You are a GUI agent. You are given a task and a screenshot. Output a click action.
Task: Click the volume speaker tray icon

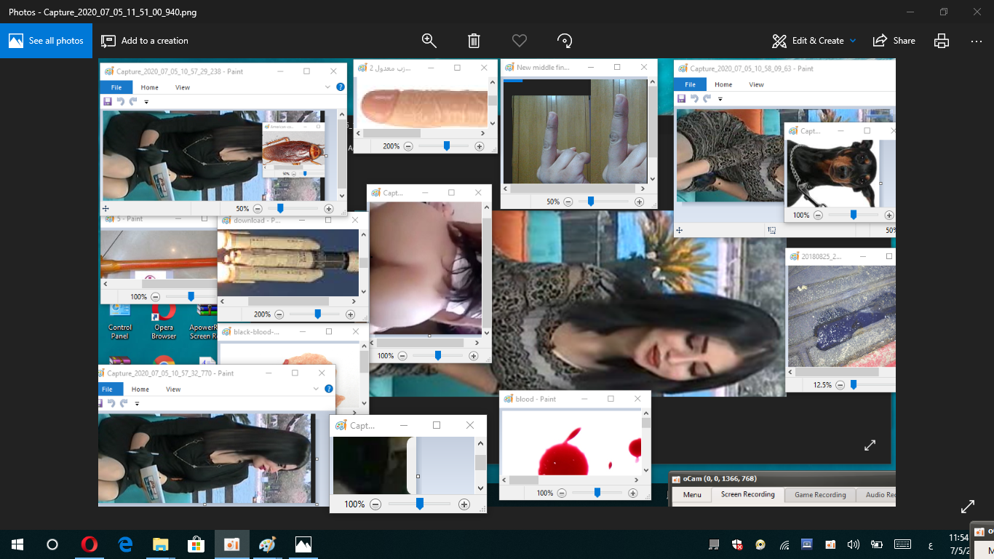[x=854, y=544]
